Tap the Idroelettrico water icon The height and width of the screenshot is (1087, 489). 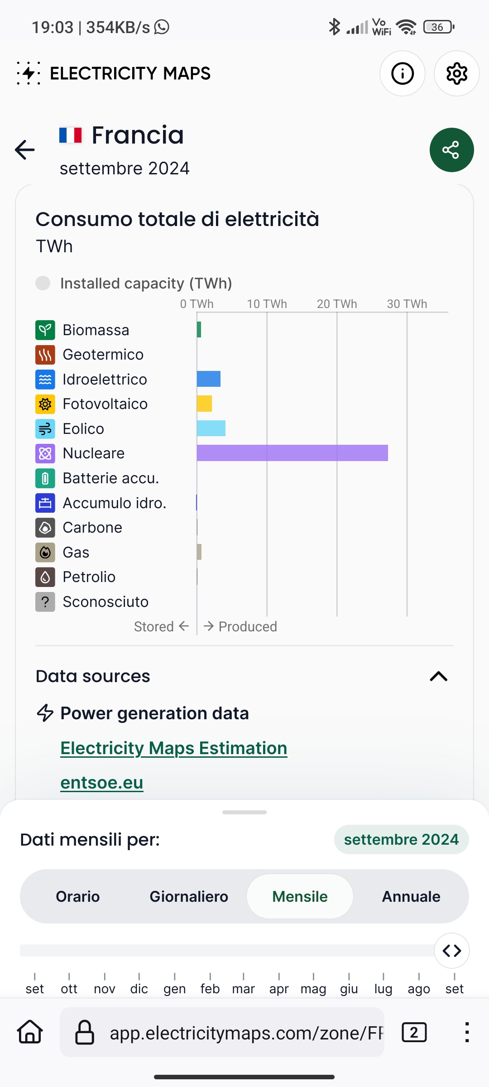click(45, 379)
